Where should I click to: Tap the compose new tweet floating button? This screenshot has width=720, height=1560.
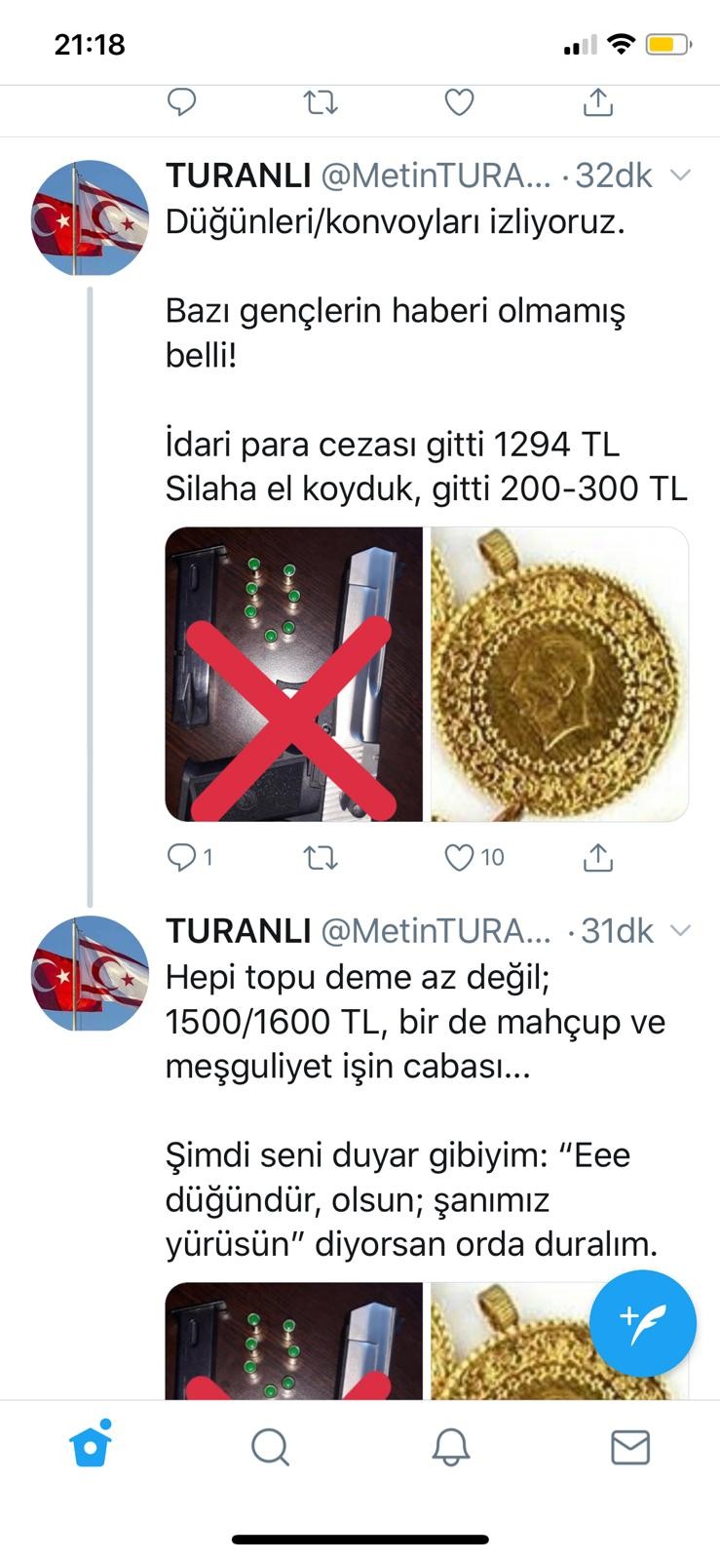(x=642, y=1323)
